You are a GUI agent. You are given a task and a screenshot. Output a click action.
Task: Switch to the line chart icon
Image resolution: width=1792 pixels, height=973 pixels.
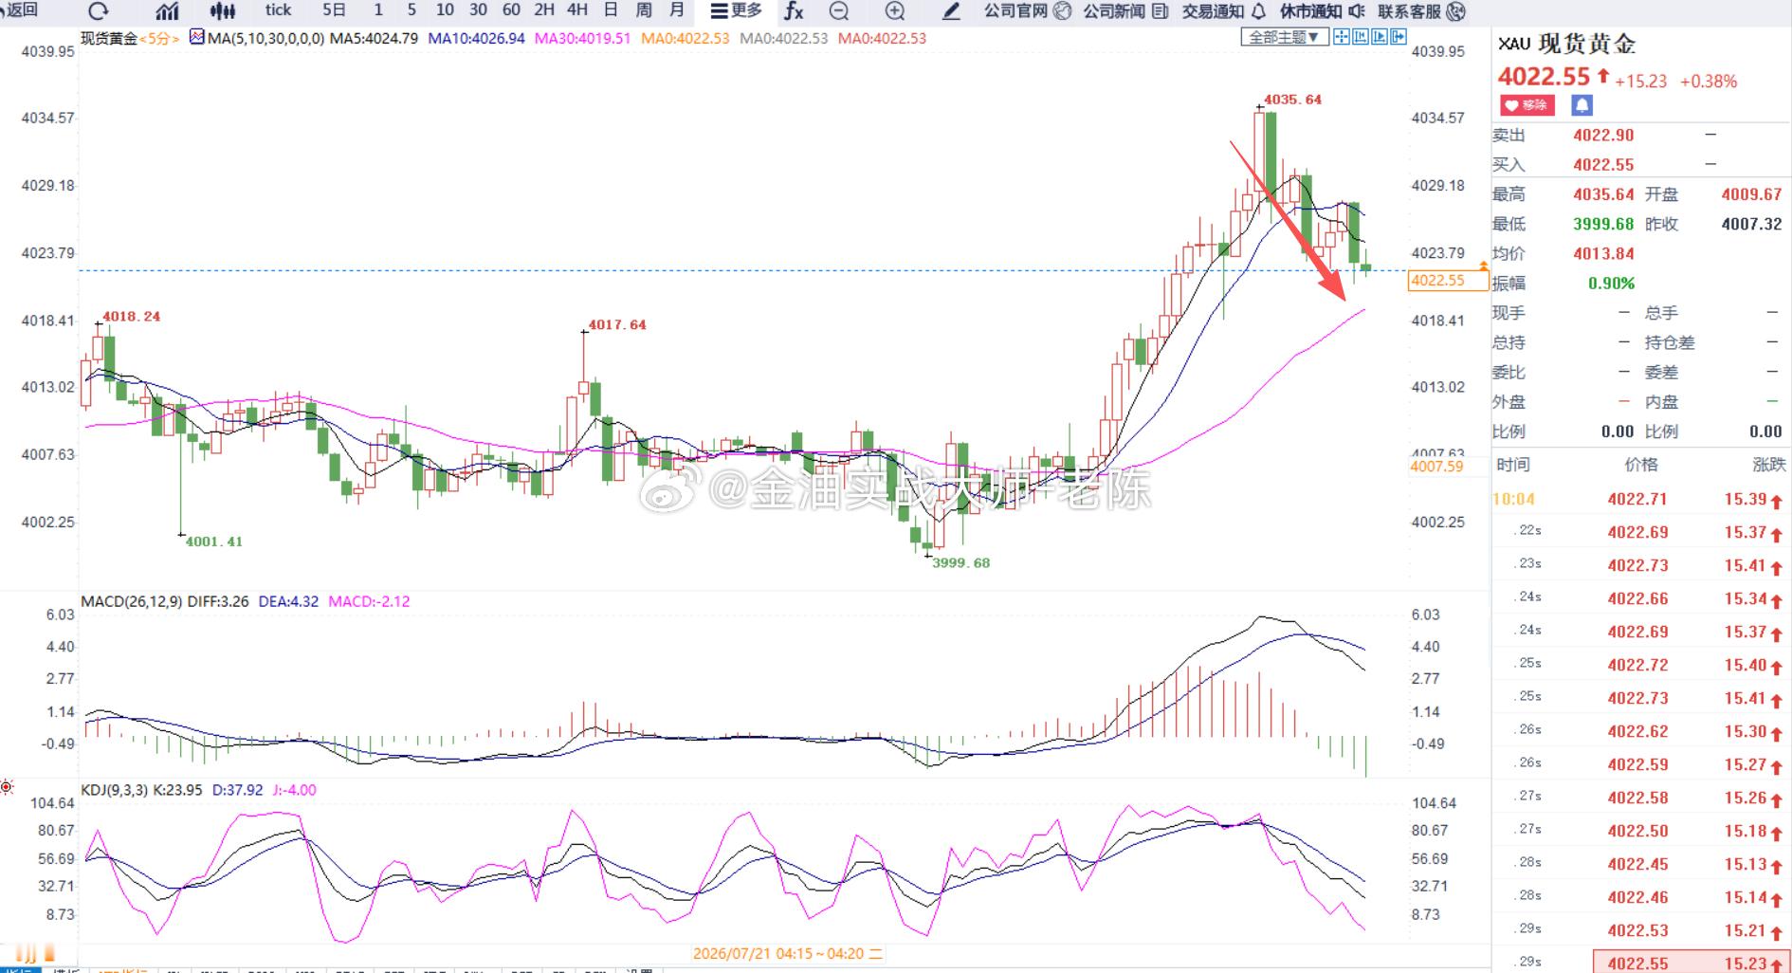pyautogui.click(x=167, y=11)
